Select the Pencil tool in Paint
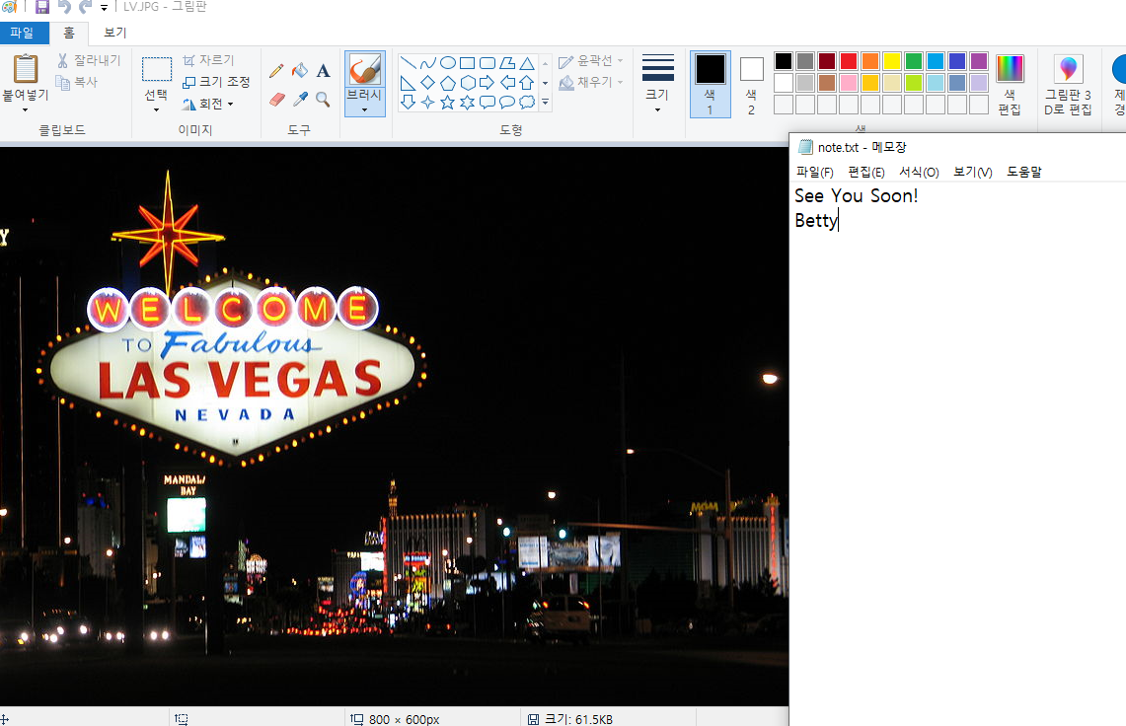The image size is (1126, 726). (x=276, y=70)
